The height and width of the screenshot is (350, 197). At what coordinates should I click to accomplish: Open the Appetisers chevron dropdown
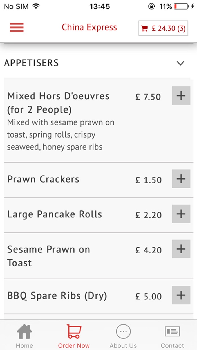pos(180,64)
